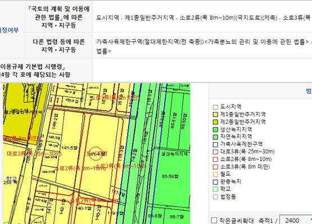This screenshot has height=224, width=312.
Task: Click parcel 85-59 in the green zone
Action: (x=170, y=176)
